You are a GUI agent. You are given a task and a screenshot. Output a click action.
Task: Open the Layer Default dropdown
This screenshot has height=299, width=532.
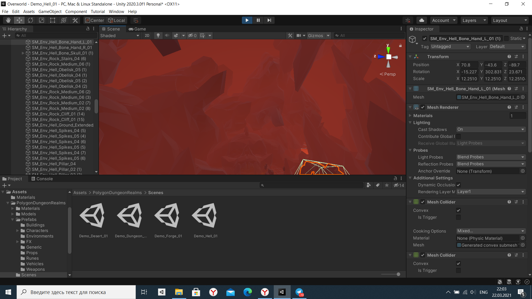507,47
